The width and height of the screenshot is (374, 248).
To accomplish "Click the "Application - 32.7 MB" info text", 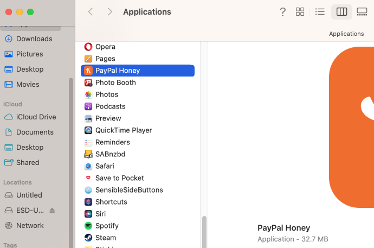I will tap(293, 239).
